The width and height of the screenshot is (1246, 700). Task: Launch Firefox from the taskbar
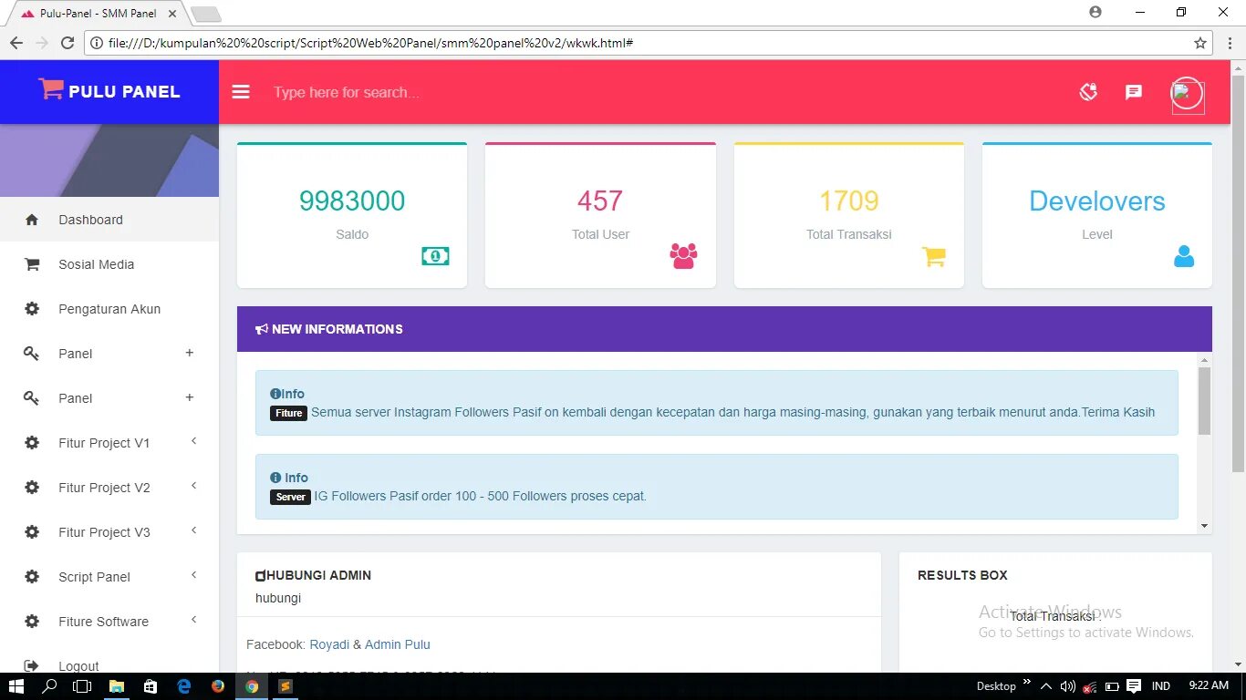(218, 685)
